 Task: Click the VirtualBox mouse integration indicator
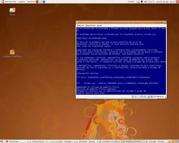pyautogui.click(x=149, y=97)
